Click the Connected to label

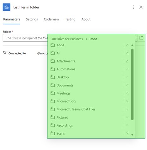17,53
